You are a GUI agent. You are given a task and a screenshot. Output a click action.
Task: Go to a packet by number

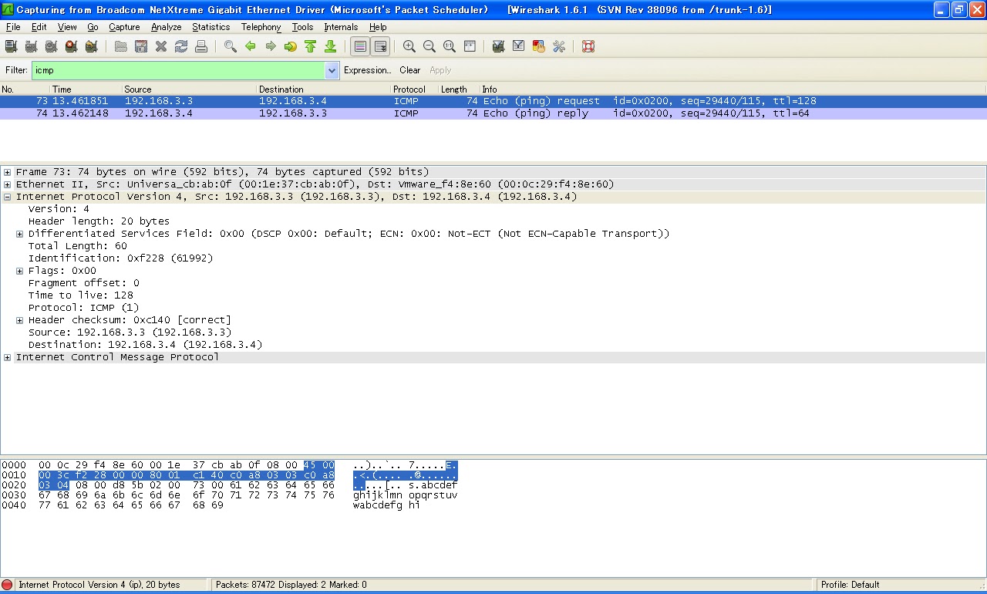click(x=291, y=46)
